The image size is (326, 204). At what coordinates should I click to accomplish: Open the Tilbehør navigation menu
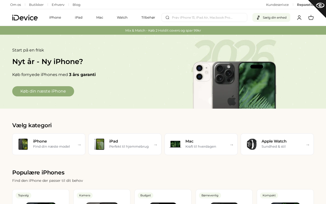pos(148,18)
